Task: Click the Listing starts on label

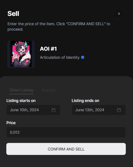Action: pyautogui.click(x=21, y=100)
